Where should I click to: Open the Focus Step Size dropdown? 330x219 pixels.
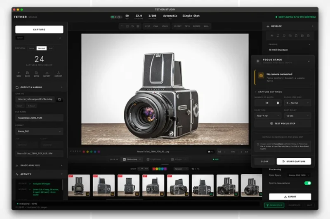pyautogui.click(x=297, y=103)
